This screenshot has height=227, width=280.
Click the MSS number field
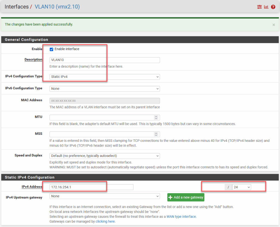pyautogui.click(x=102, y=134)
